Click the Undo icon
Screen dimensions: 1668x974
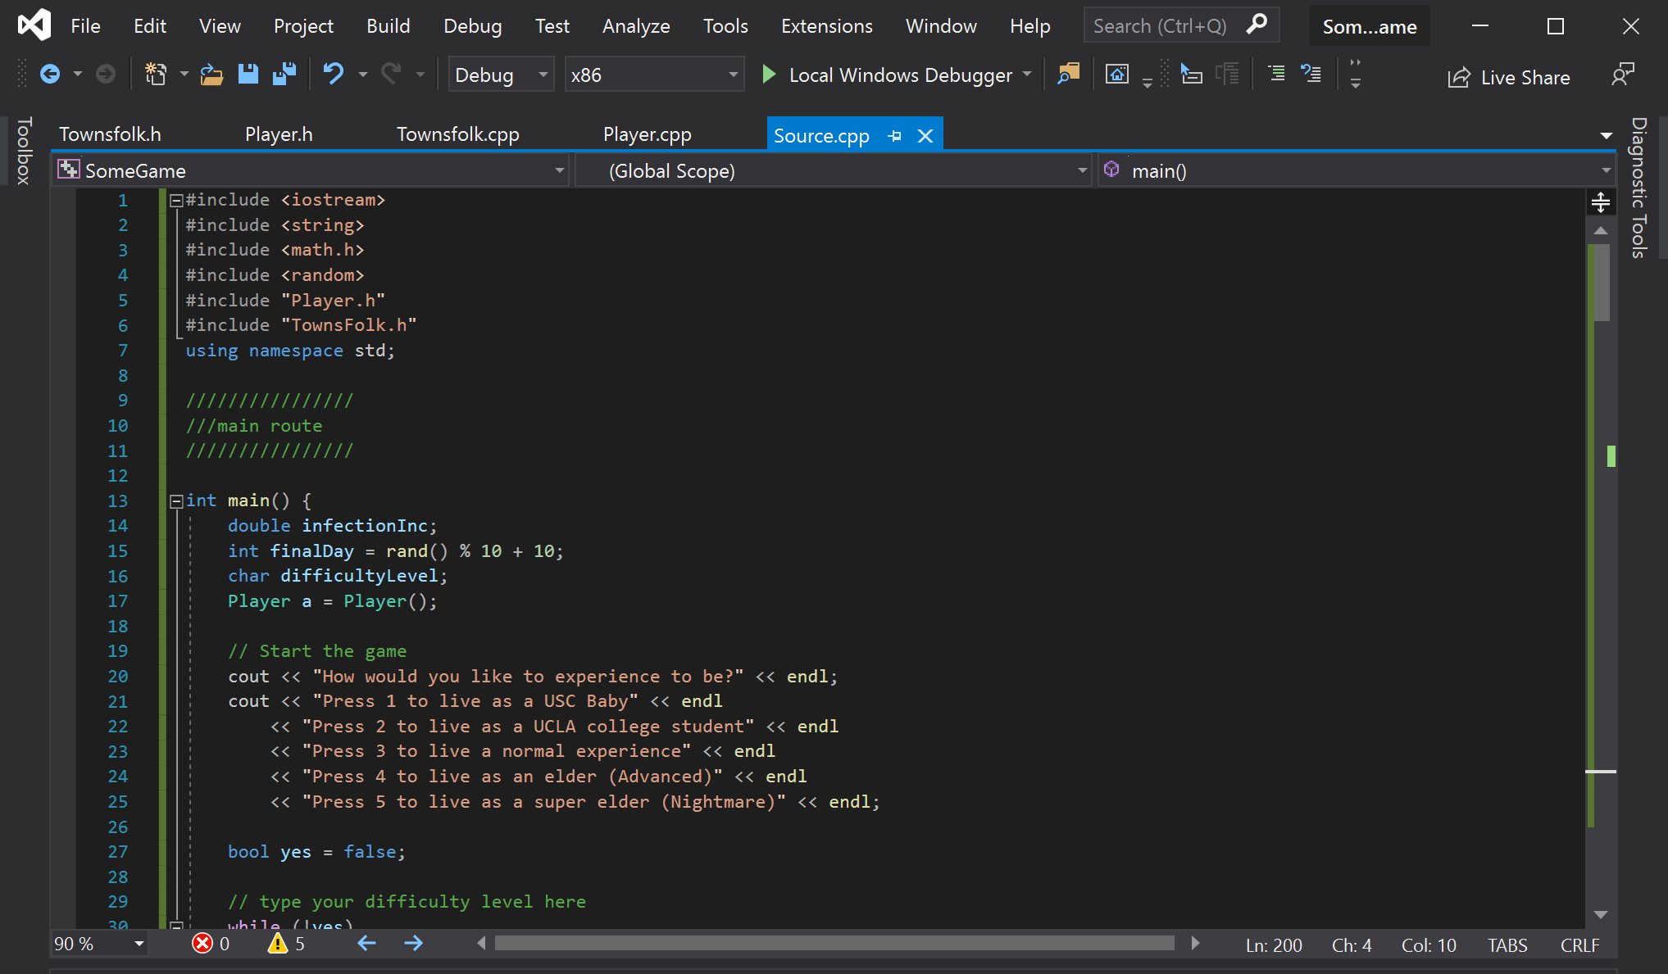click(x=333, y=75)
